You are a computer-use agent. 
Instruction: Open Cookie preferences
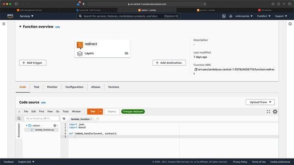click(x=280, y=162)
